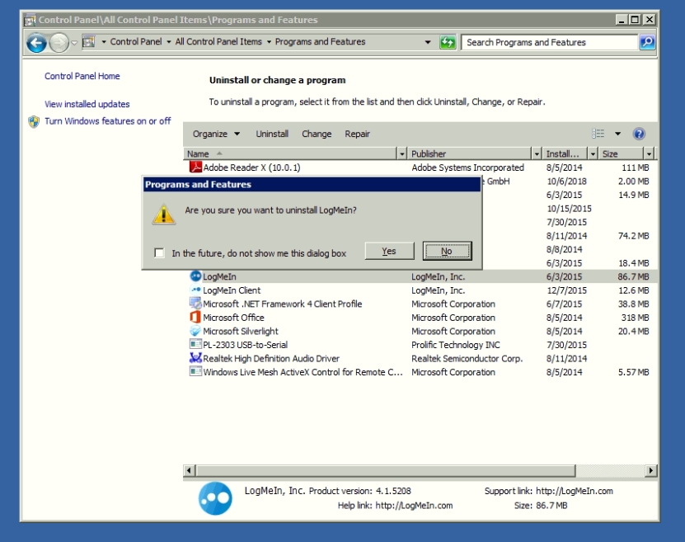
Task: Click the Size column header
Action: point(621,154)
